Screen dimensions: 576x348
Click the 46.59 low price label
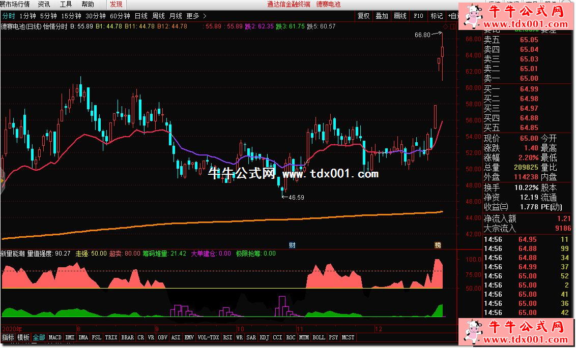296,197
